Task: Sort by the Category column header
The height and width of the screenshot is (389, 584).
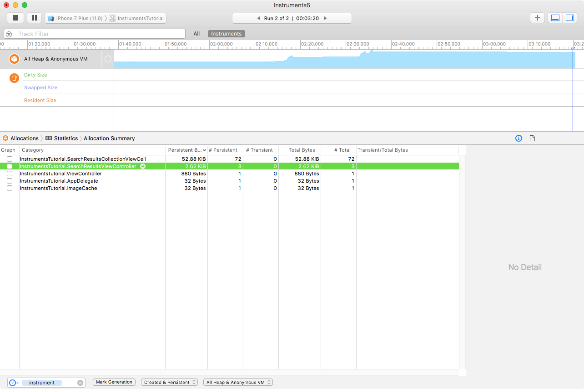Action: (x=92, y=150)
